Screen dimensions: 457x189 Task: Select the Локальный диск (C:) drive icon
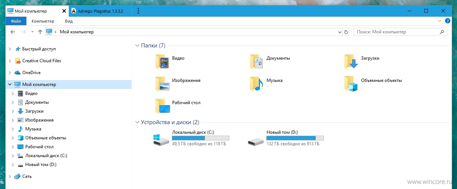pos(161,140)
